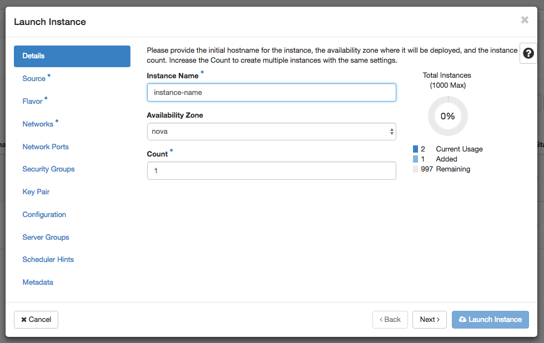Click the Added legend swatch
This screenshot has height=343, width=544.
[x=415, y=159]
